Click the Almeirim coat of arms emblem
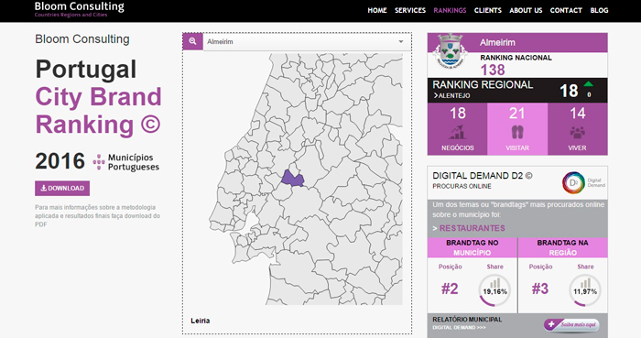This screenshot has width=641, height=338. [x=450, y=50]
